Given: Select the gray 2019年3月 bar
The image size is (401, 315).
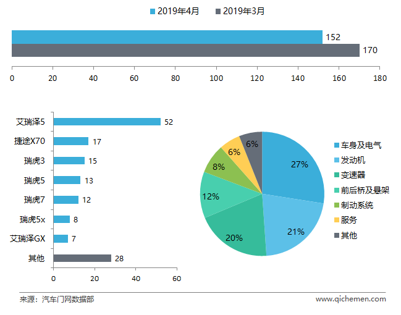Looking at the screenshot, I should (185, 51).
